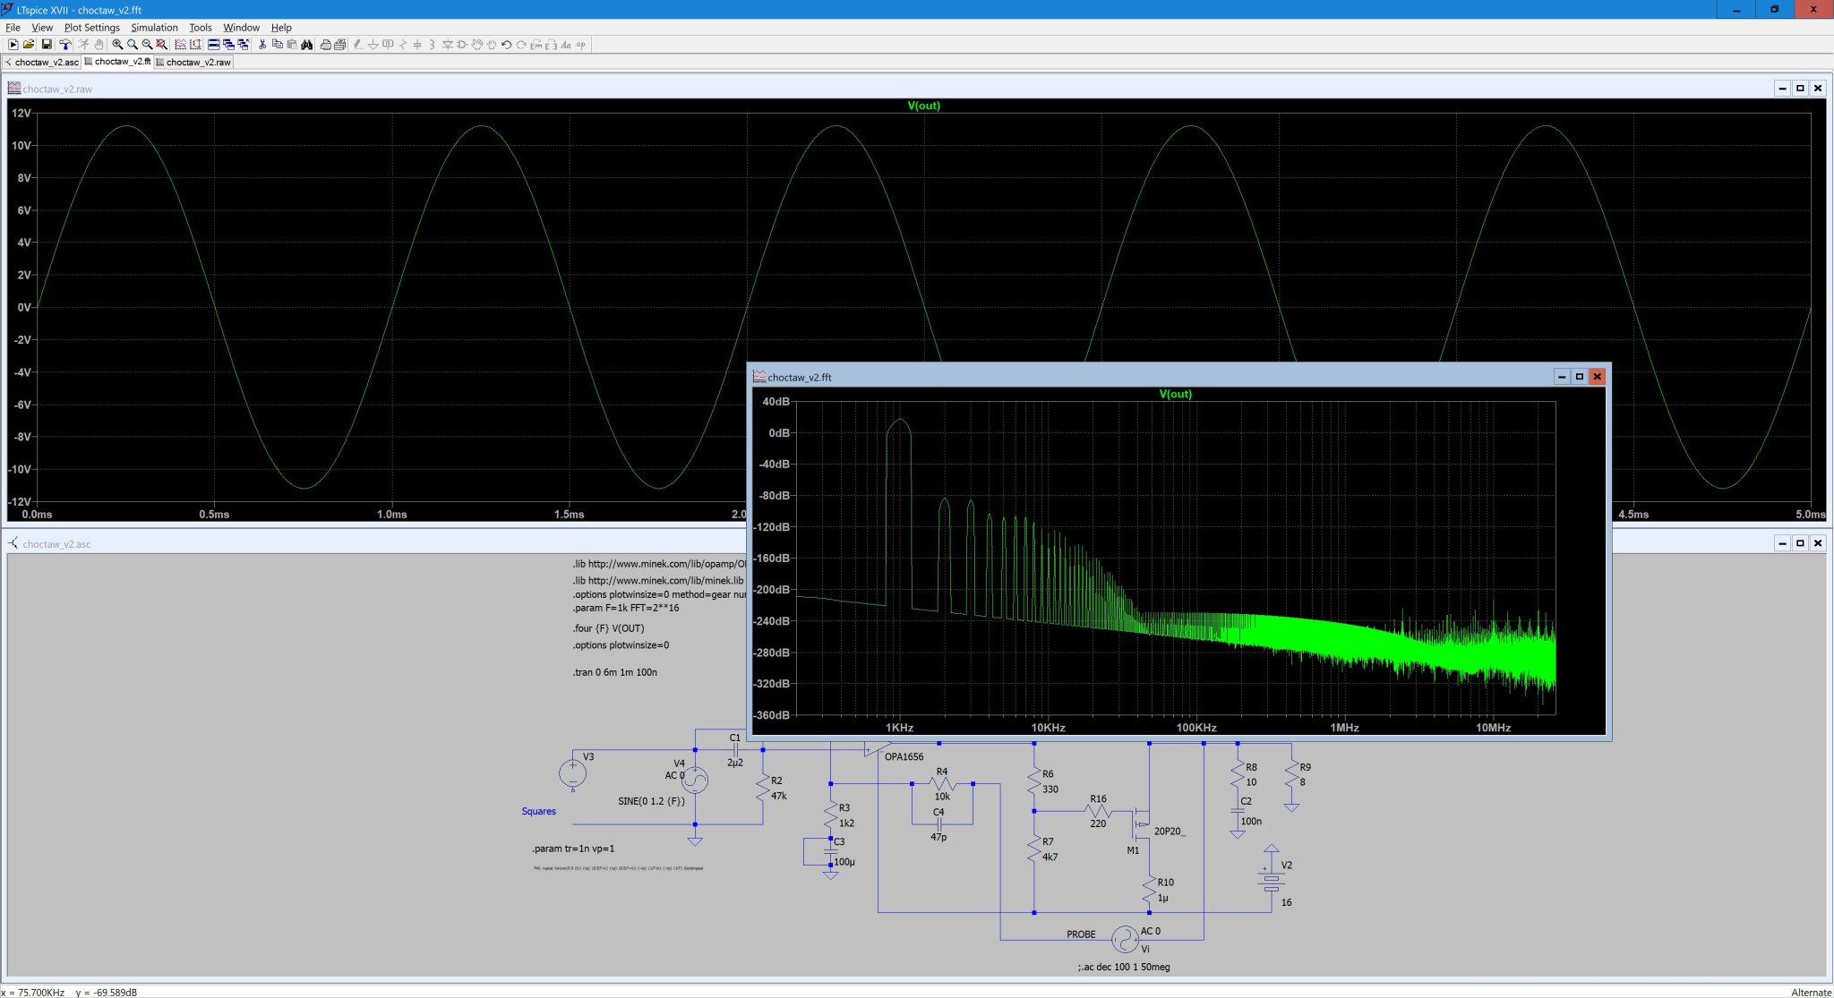
Task: Click the blue Squares label in schematic
Action: [x=539, y=812]
